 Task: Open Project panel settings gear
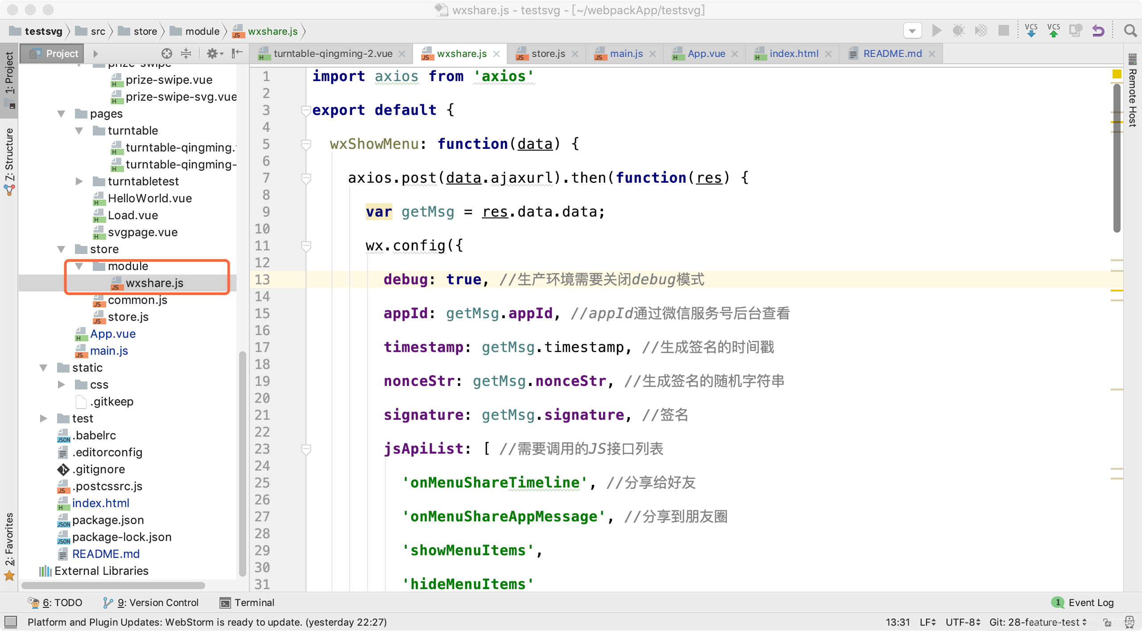(212, 53)
